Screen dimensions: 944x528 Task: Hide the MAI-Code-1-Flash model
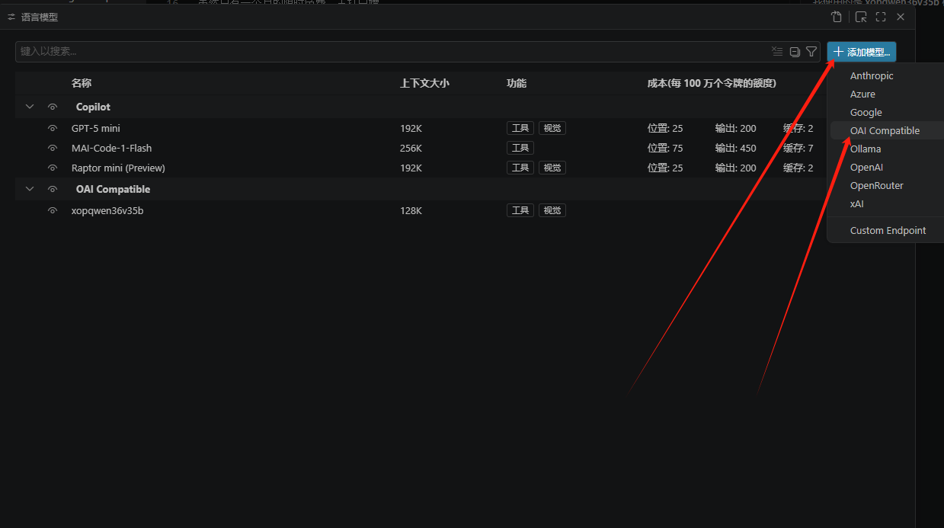click(x=53, y=149)
